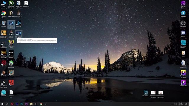
Task: Open the Word document 'посты для турбойкст'
Action: pyautogui.click(x=19, y=5)
